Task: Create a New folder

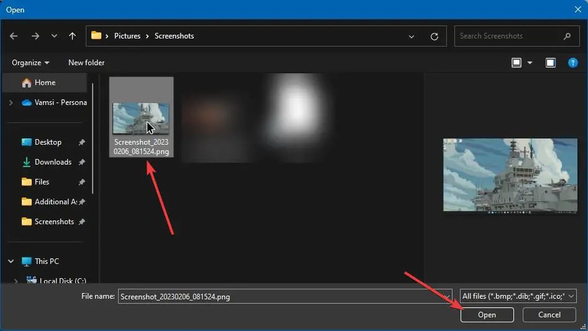Action: 86,63
